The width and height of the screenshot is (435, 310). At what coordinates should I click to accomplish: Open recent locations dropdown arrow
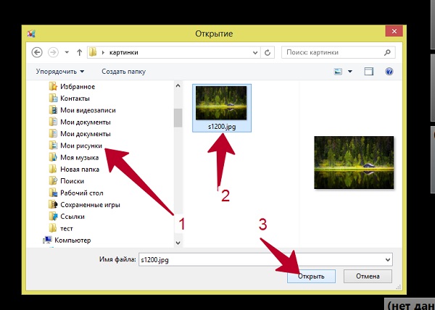pos(67,52)
